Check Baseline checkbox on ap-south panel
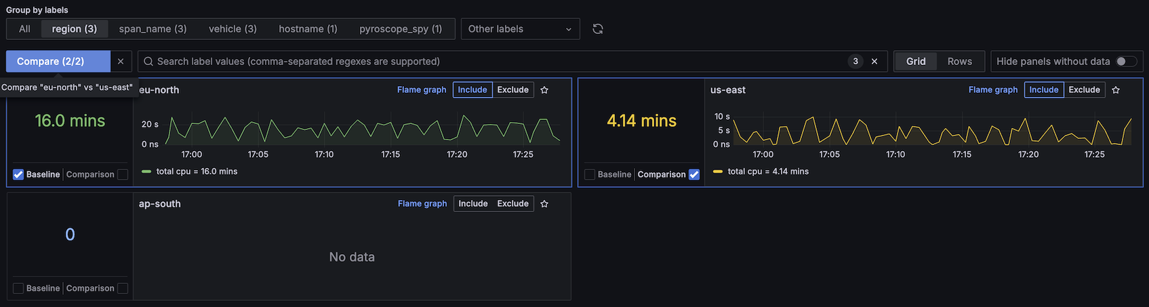This screenshot has height=307, width=1149. point(18,288)
